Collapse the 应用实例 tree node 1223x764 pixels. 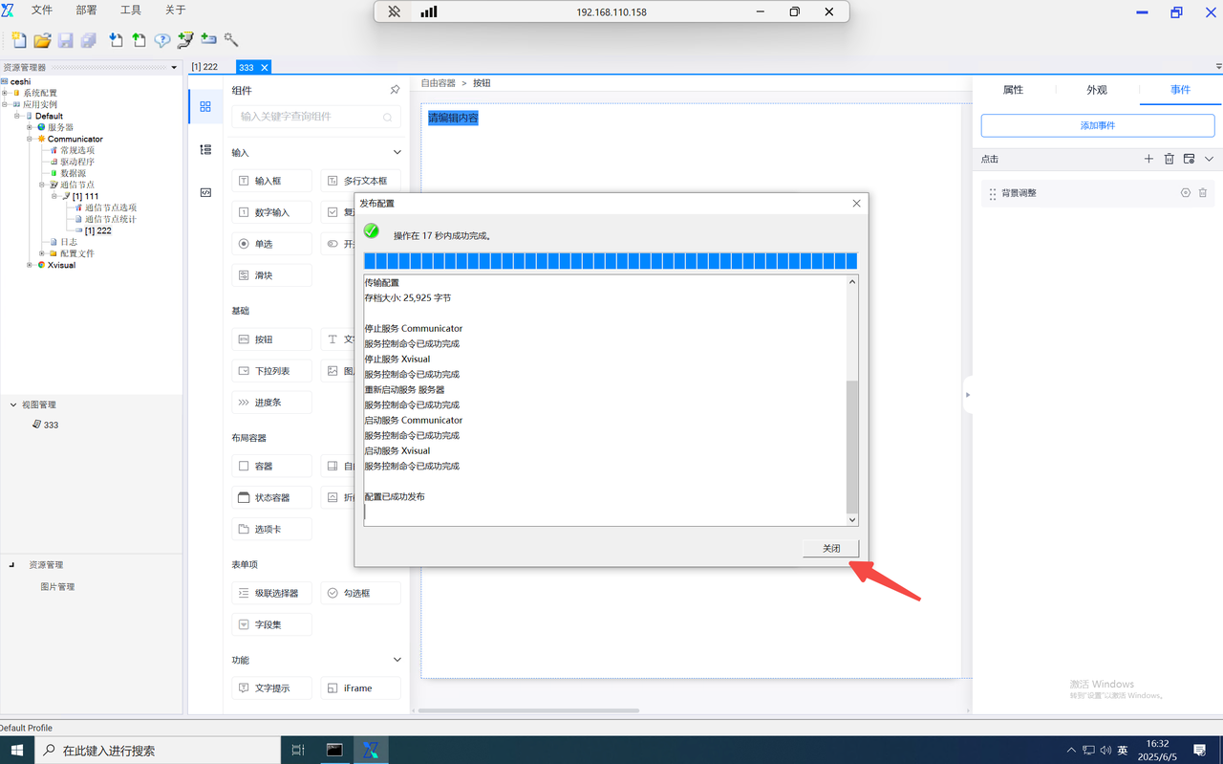5,104
